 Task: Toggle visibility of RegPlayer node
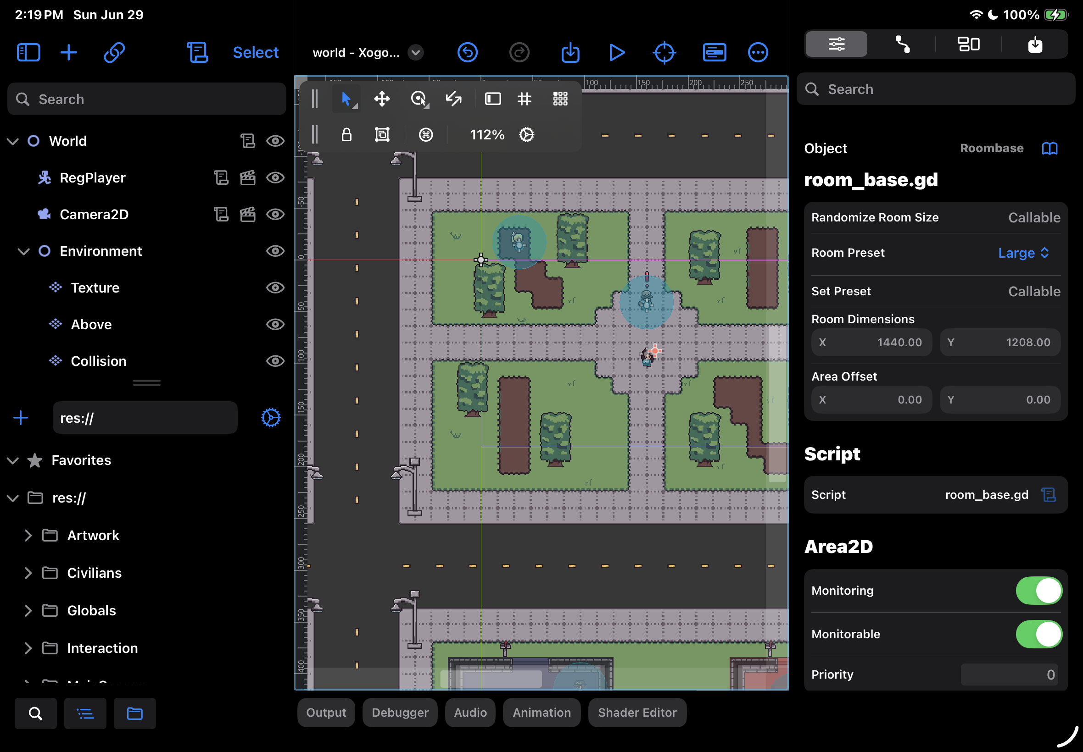click(275, 177)
